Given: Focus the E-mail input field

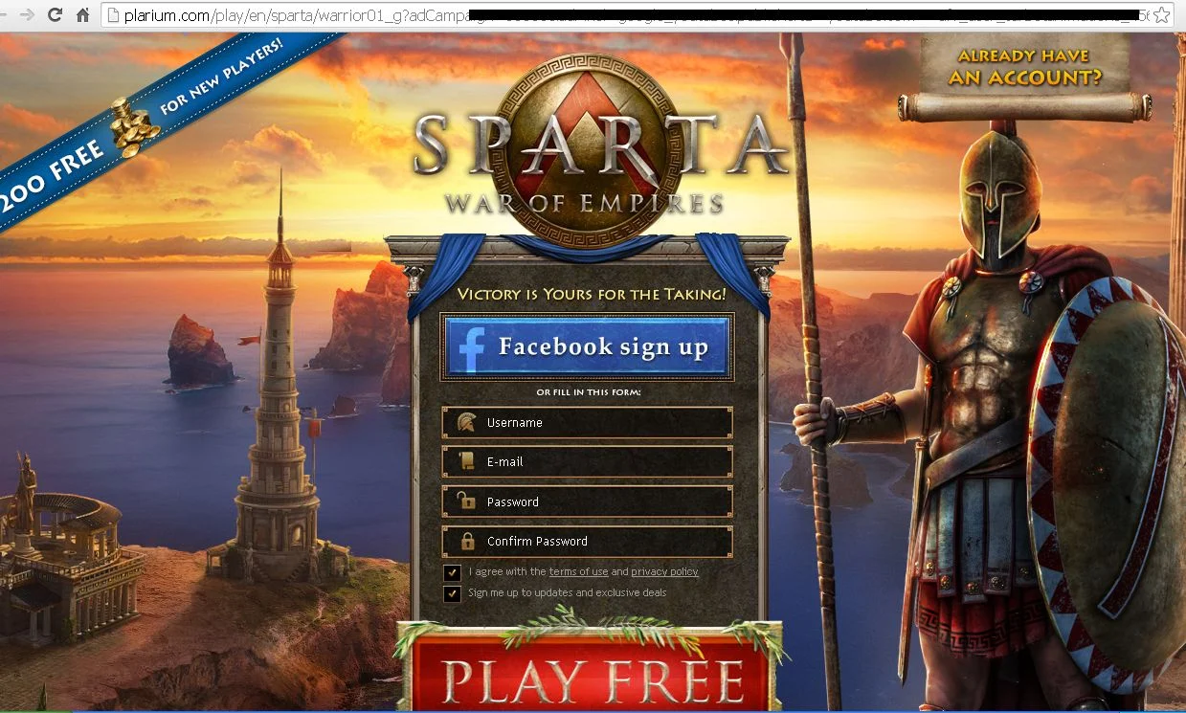Looking at the screenshot, I should click(587, 461).
